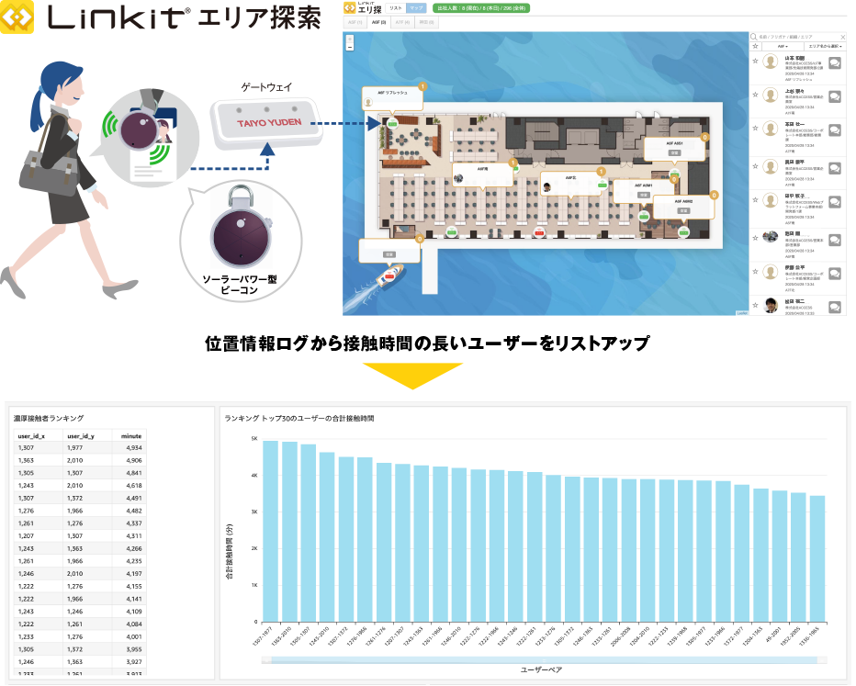
Task: Star 上杉 as a favorite
Action: click(756, 95)
